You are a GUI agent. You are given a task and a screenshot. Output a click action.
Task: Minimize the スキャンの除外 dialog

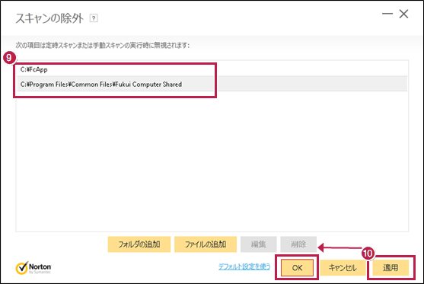tap(387, 14)
